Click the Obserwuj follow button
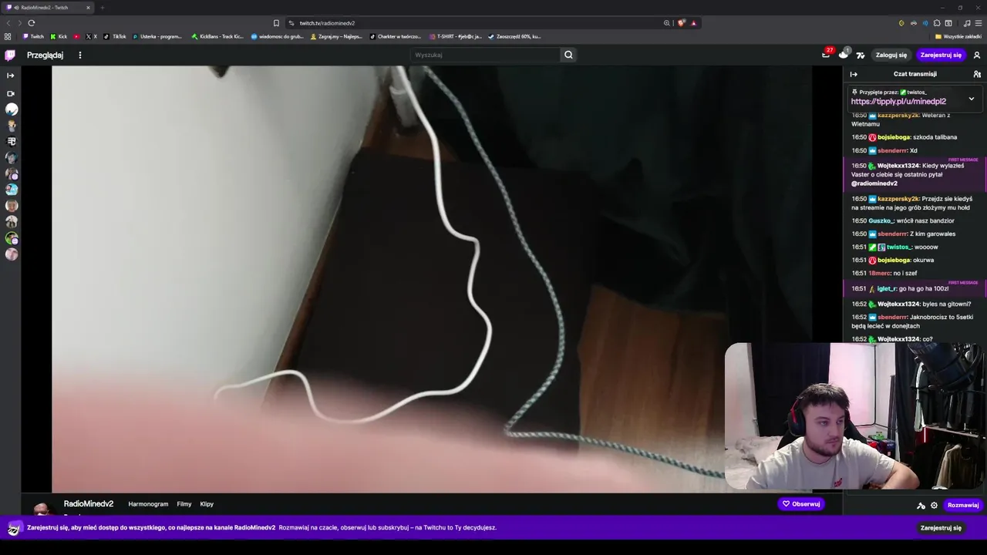Image resolution: width=987 pixels, height=555 pixels. pyautogui.click(x=800, y=504)
